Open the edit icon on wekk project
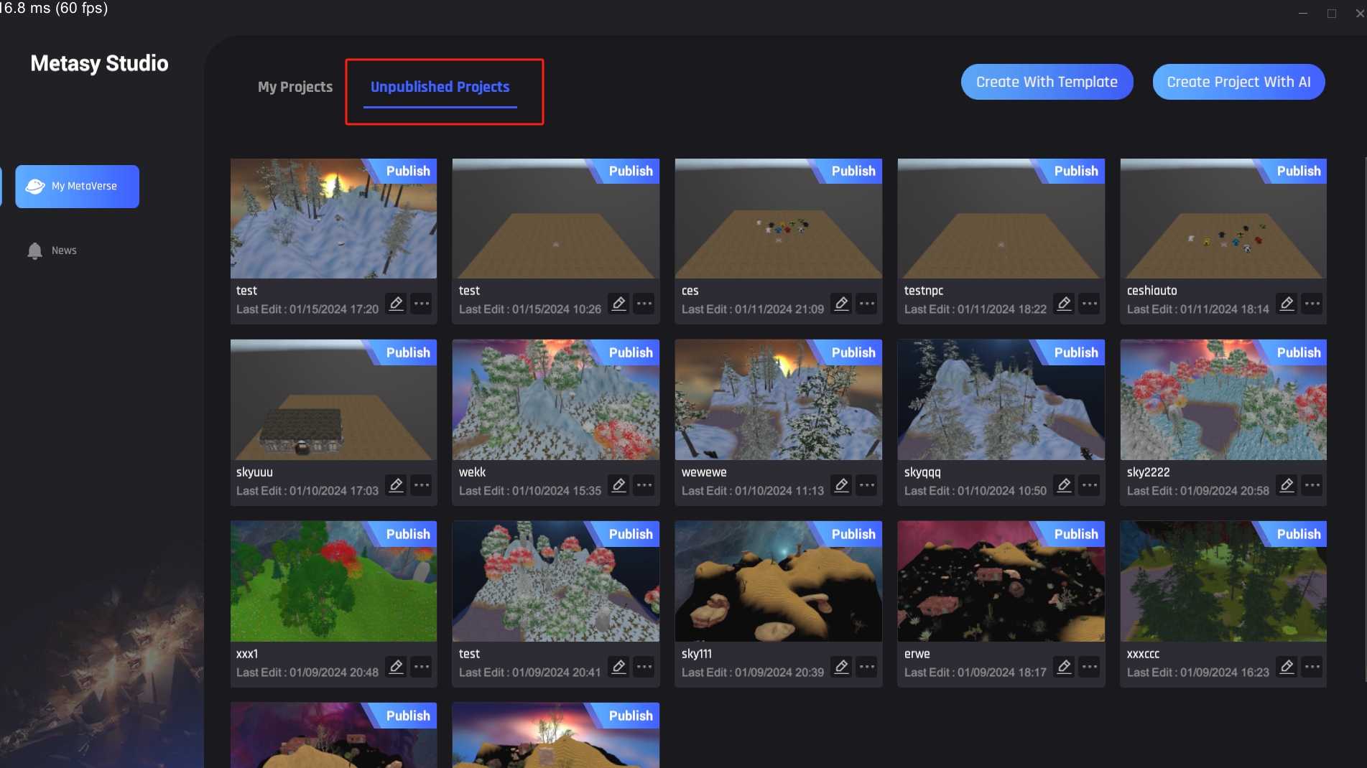The image size is (1367, 768). point(618,485)
